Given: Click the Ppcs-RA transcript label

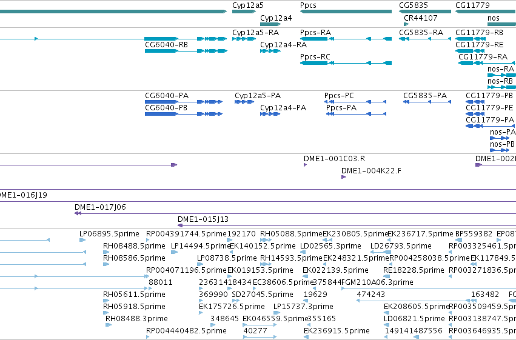Looking at the screenshot, I should (315, 33).
